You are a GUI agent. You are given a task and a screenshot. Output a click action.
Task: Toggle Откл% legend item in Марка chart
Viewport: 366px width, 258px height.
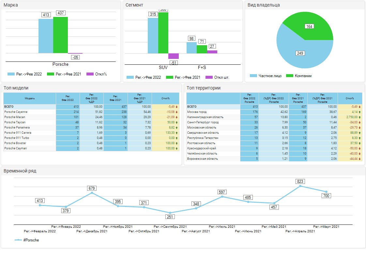(x=97, y=74)
